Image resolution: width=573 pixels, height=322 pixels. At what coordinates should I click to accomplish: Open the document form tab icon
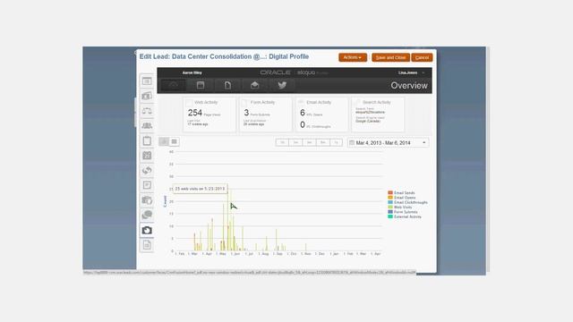(x=227, y=86)
